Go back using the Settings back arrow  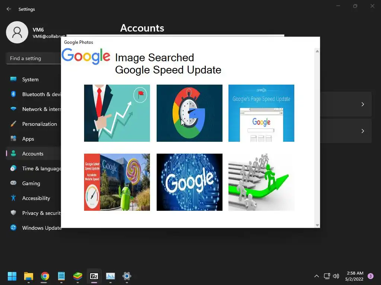coord(9,9)
